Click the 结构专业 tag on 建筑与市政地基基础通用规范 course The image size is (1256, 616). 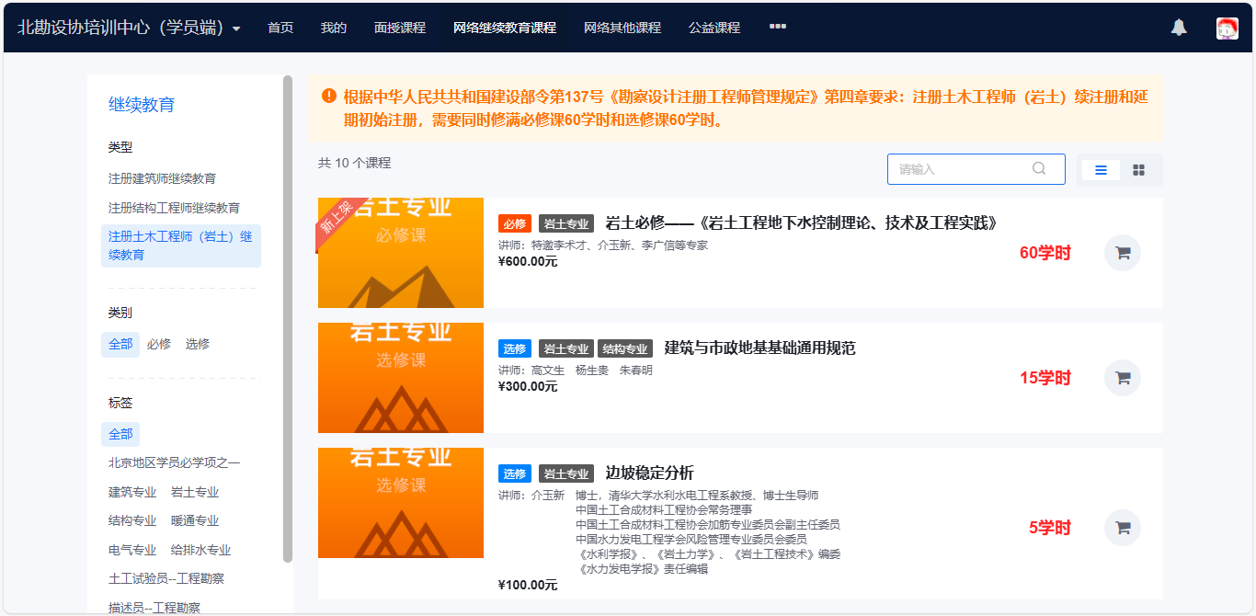(625, 348)
